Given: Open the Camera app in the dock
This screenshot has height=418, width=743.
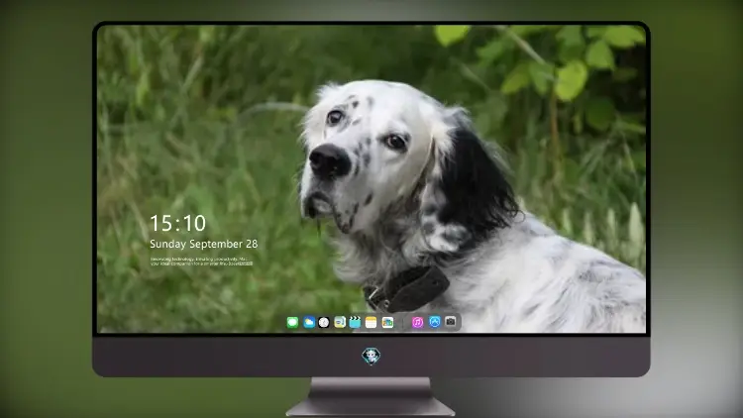Looking at the screenshot, I should click(451, 322).
